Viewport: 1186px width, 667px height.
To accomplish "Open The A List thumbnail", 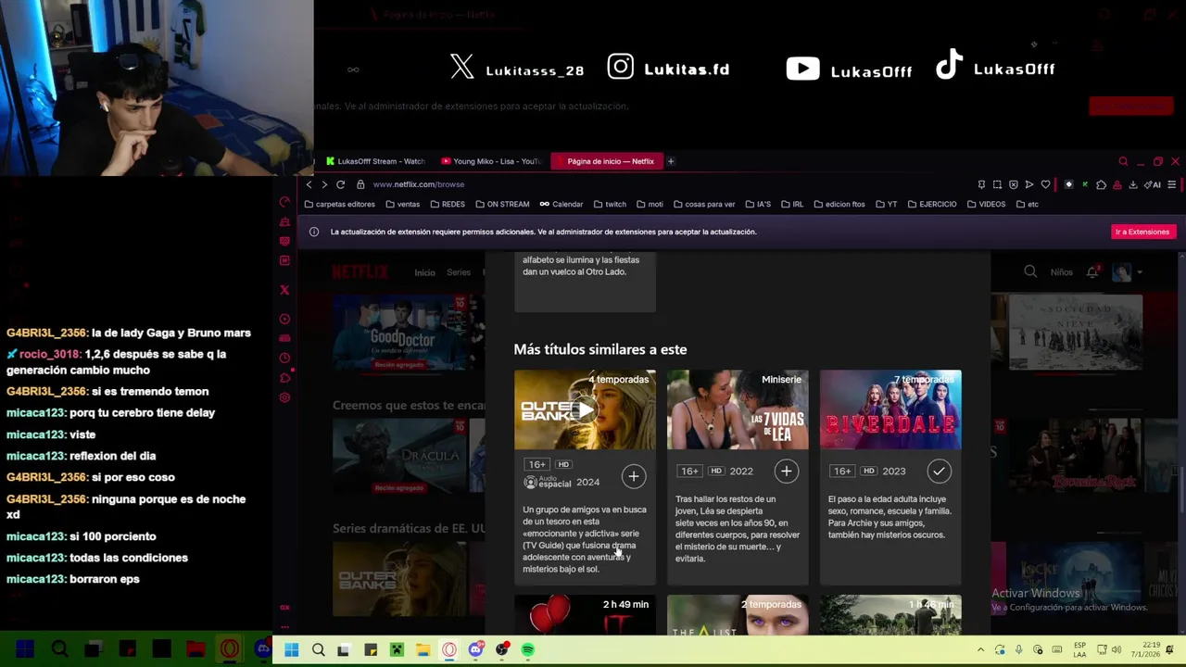I will pyautogui.click(x=738, y=615).
